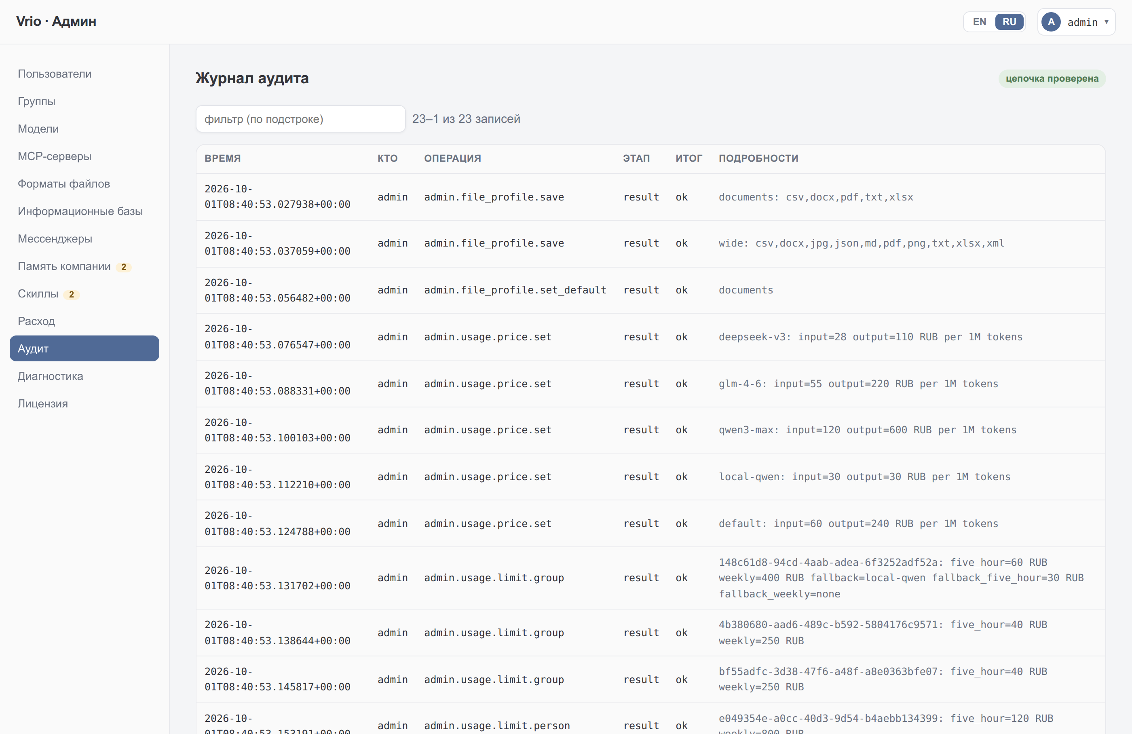Focus the substring filter field

(x=301, y=119)
